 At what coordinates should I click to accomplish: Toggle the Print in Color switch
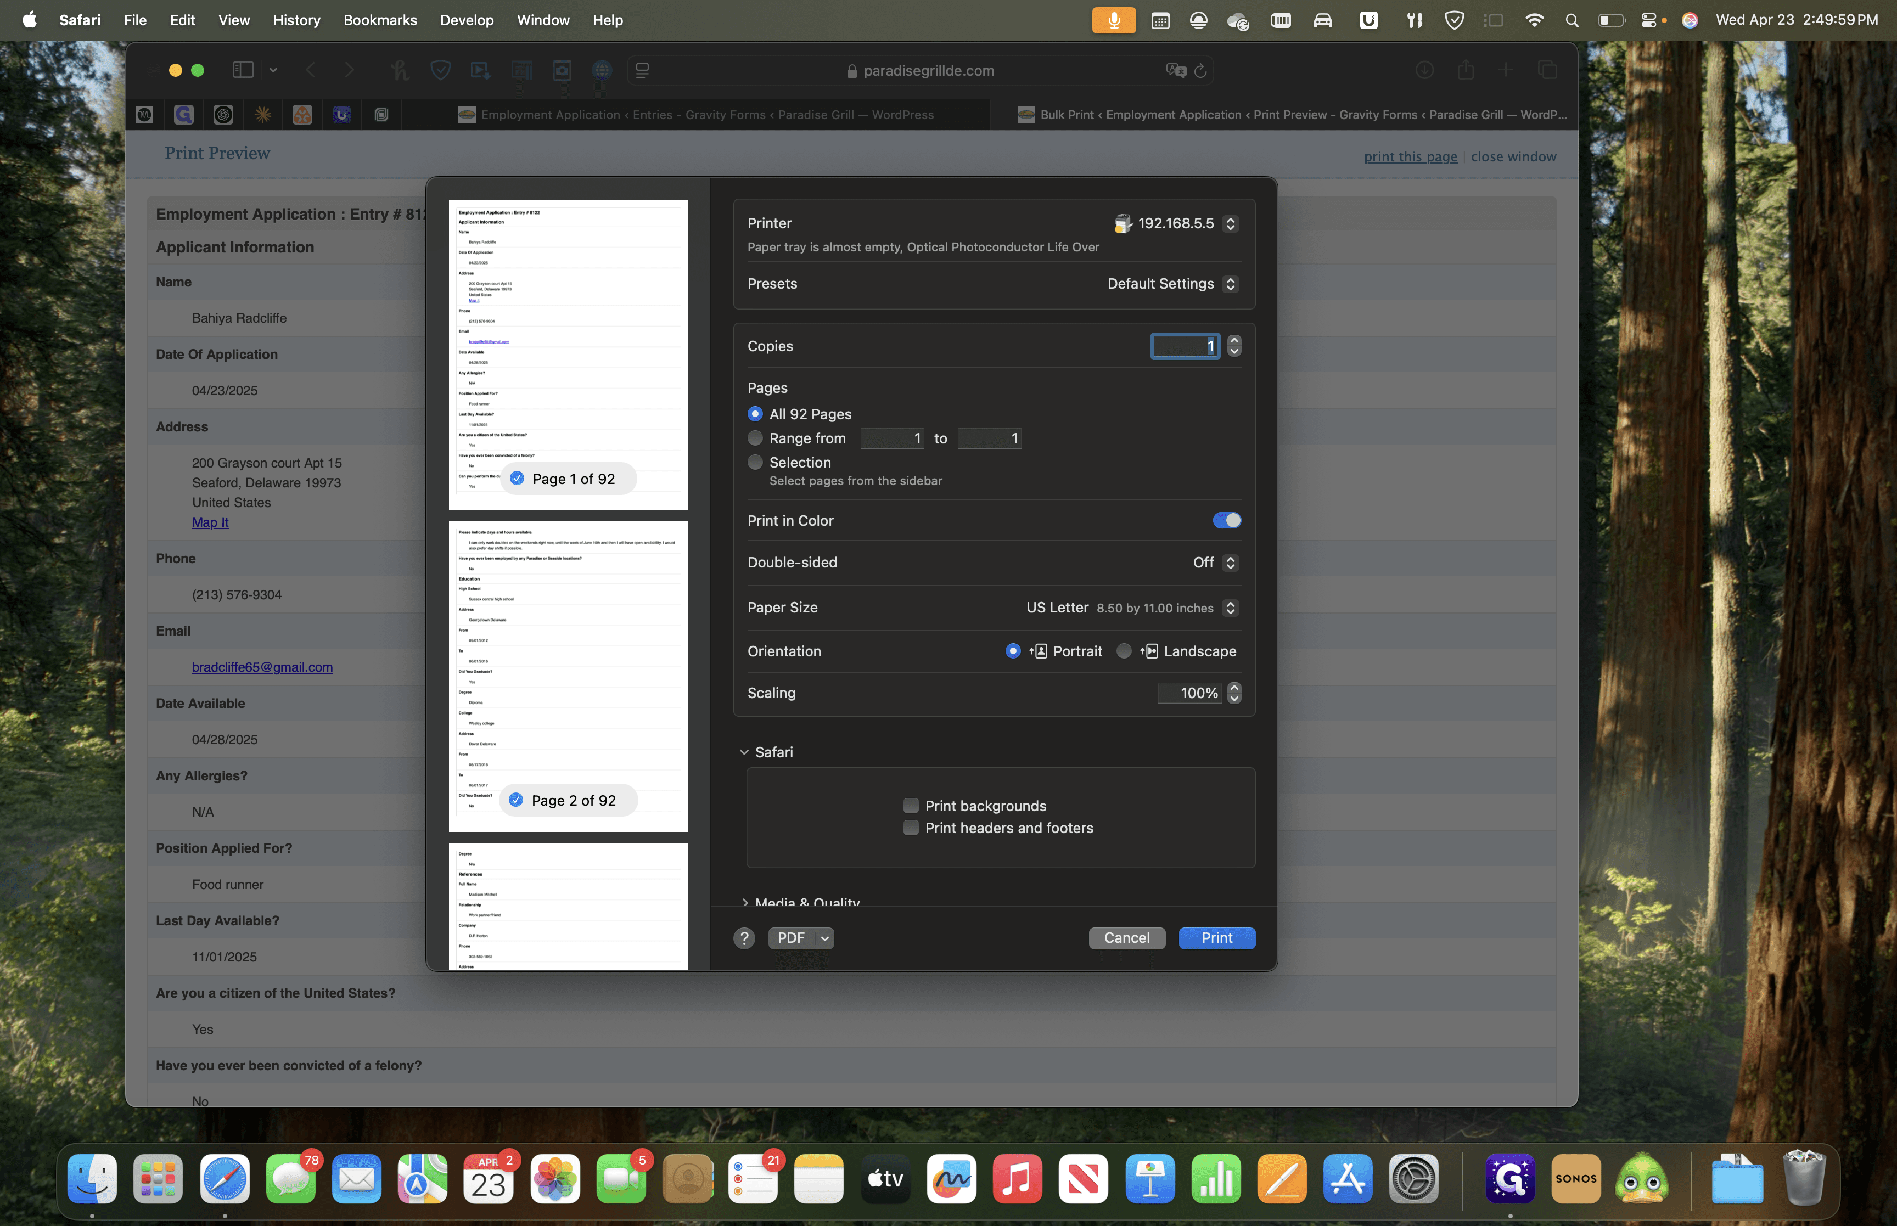click(x=1227, y=521)
